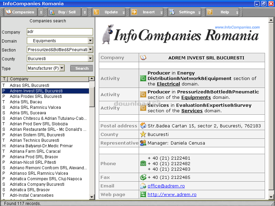The width and height of the screenshot is (275, 206).
Task: Follow the Equipments domain link
Action: (196, 97)
